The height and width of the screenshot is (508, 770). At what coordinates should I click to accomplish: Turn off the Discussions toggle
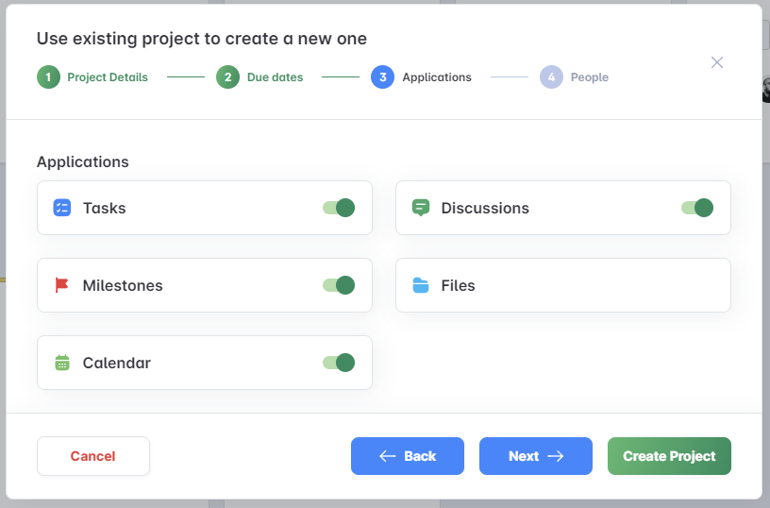[697, 208]
